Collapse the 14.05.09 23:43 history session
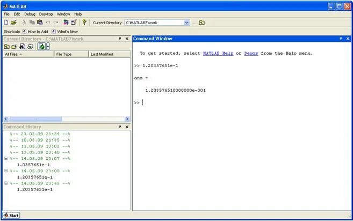Viewport: 353px width, 221px height. click(6, 183)
